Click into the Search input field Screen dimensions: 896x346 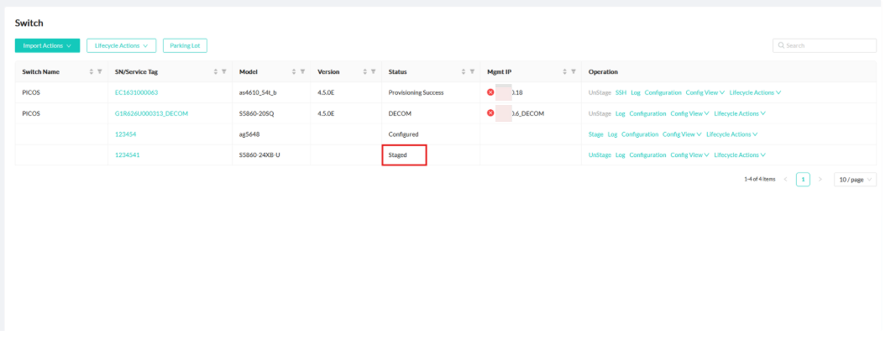click(x=827, y=45)
